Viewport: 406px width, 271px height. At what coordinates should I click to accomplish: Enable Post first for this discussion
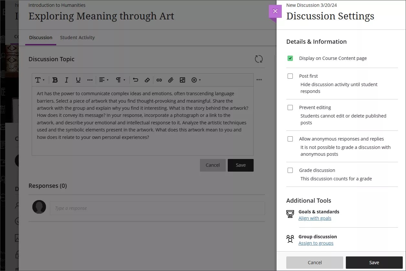(290, 76)
